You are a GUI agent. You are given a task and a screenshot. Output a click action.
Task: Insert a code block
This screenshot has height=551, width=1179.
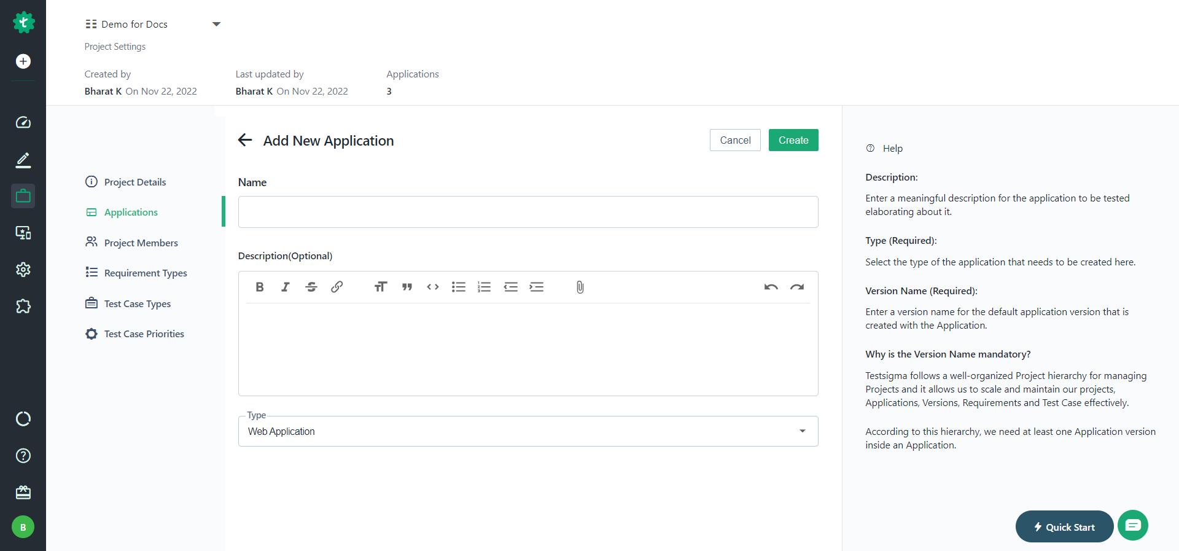click(433, 287)
